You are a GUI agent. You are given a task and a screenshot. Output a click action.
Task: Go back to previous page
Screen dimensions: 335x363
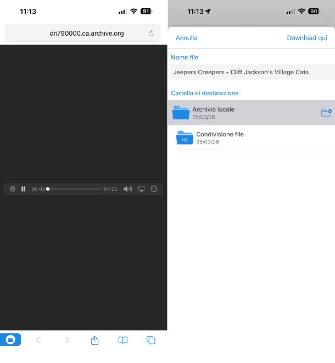pyautogui.click(x=38, y=340)
